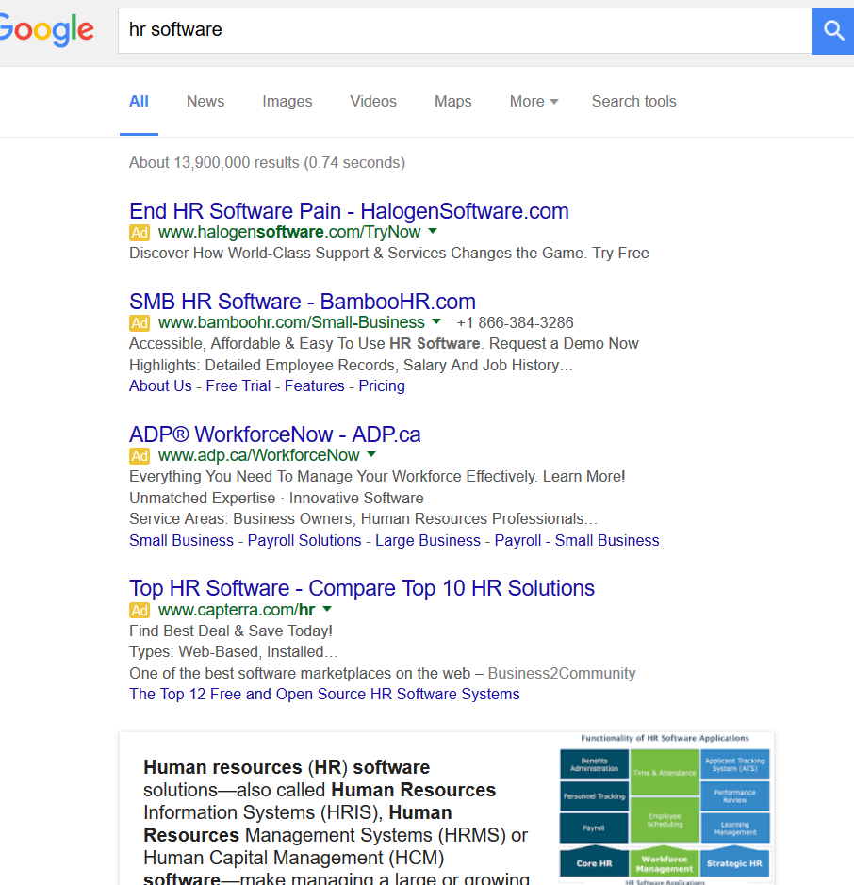The height and width of the screenshot is (885, 854).
Task: Open the Google logo homepage link
Action: [47, 30]
